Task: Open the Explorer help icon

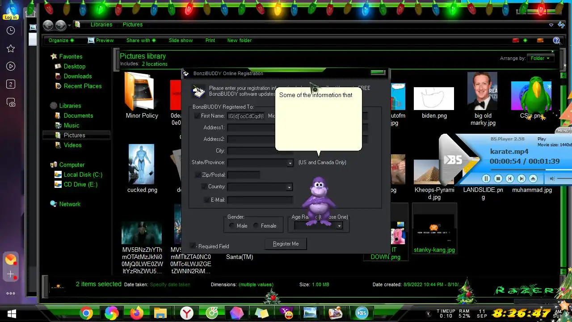Action: click(x=557, y=40)
